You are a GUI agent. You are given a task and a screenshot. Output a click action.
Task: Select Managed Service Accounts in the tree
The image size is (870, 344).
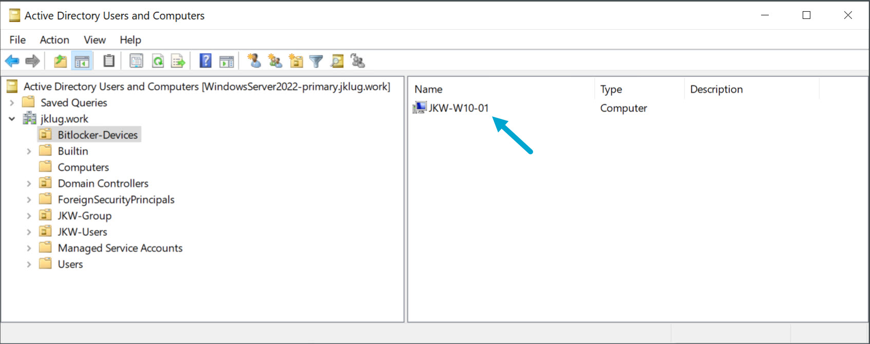(120, 248)
